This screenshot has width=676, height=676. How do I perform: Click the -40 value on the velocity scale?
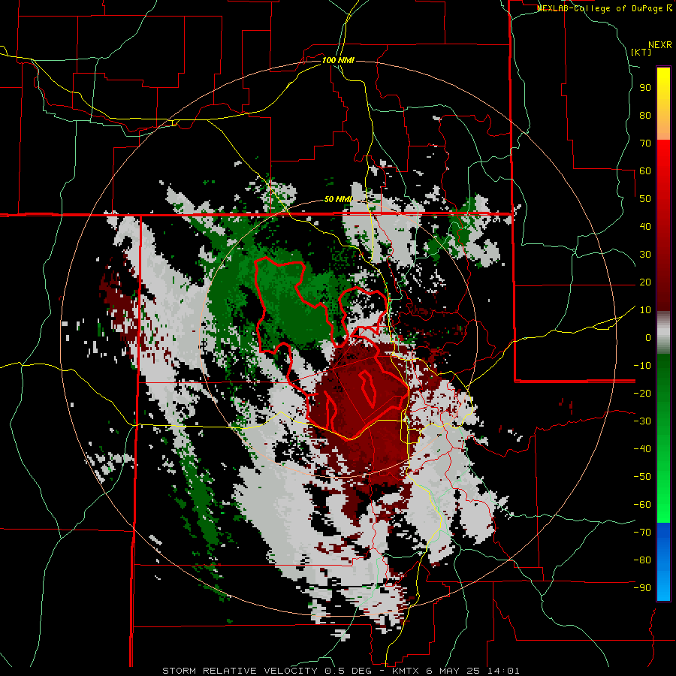[642, 449]
